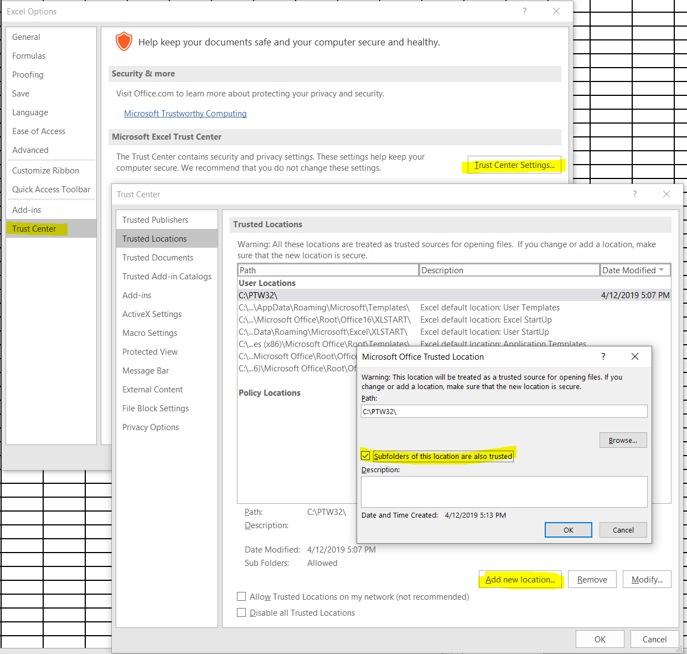
Task: Click the help question mark in Trust Center
Action: [634, 194]
